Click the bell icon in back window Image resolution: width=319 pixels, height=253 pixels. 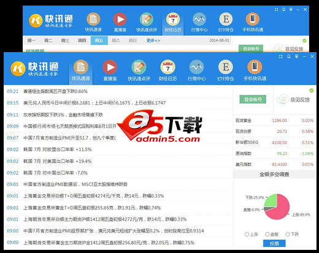284,9
